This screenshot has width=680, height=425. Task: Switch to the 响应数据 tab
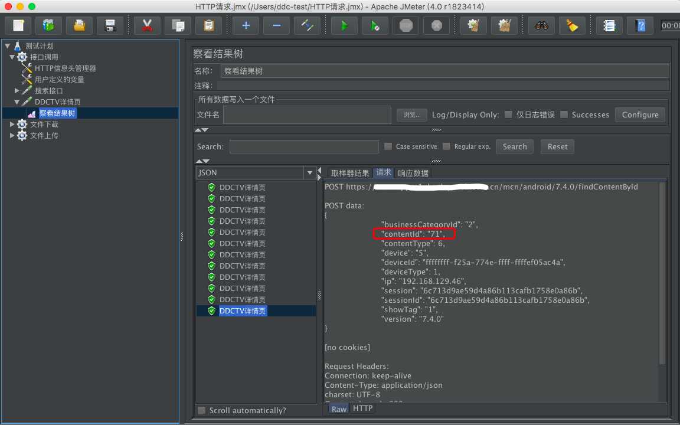click(x=413, y=173)
